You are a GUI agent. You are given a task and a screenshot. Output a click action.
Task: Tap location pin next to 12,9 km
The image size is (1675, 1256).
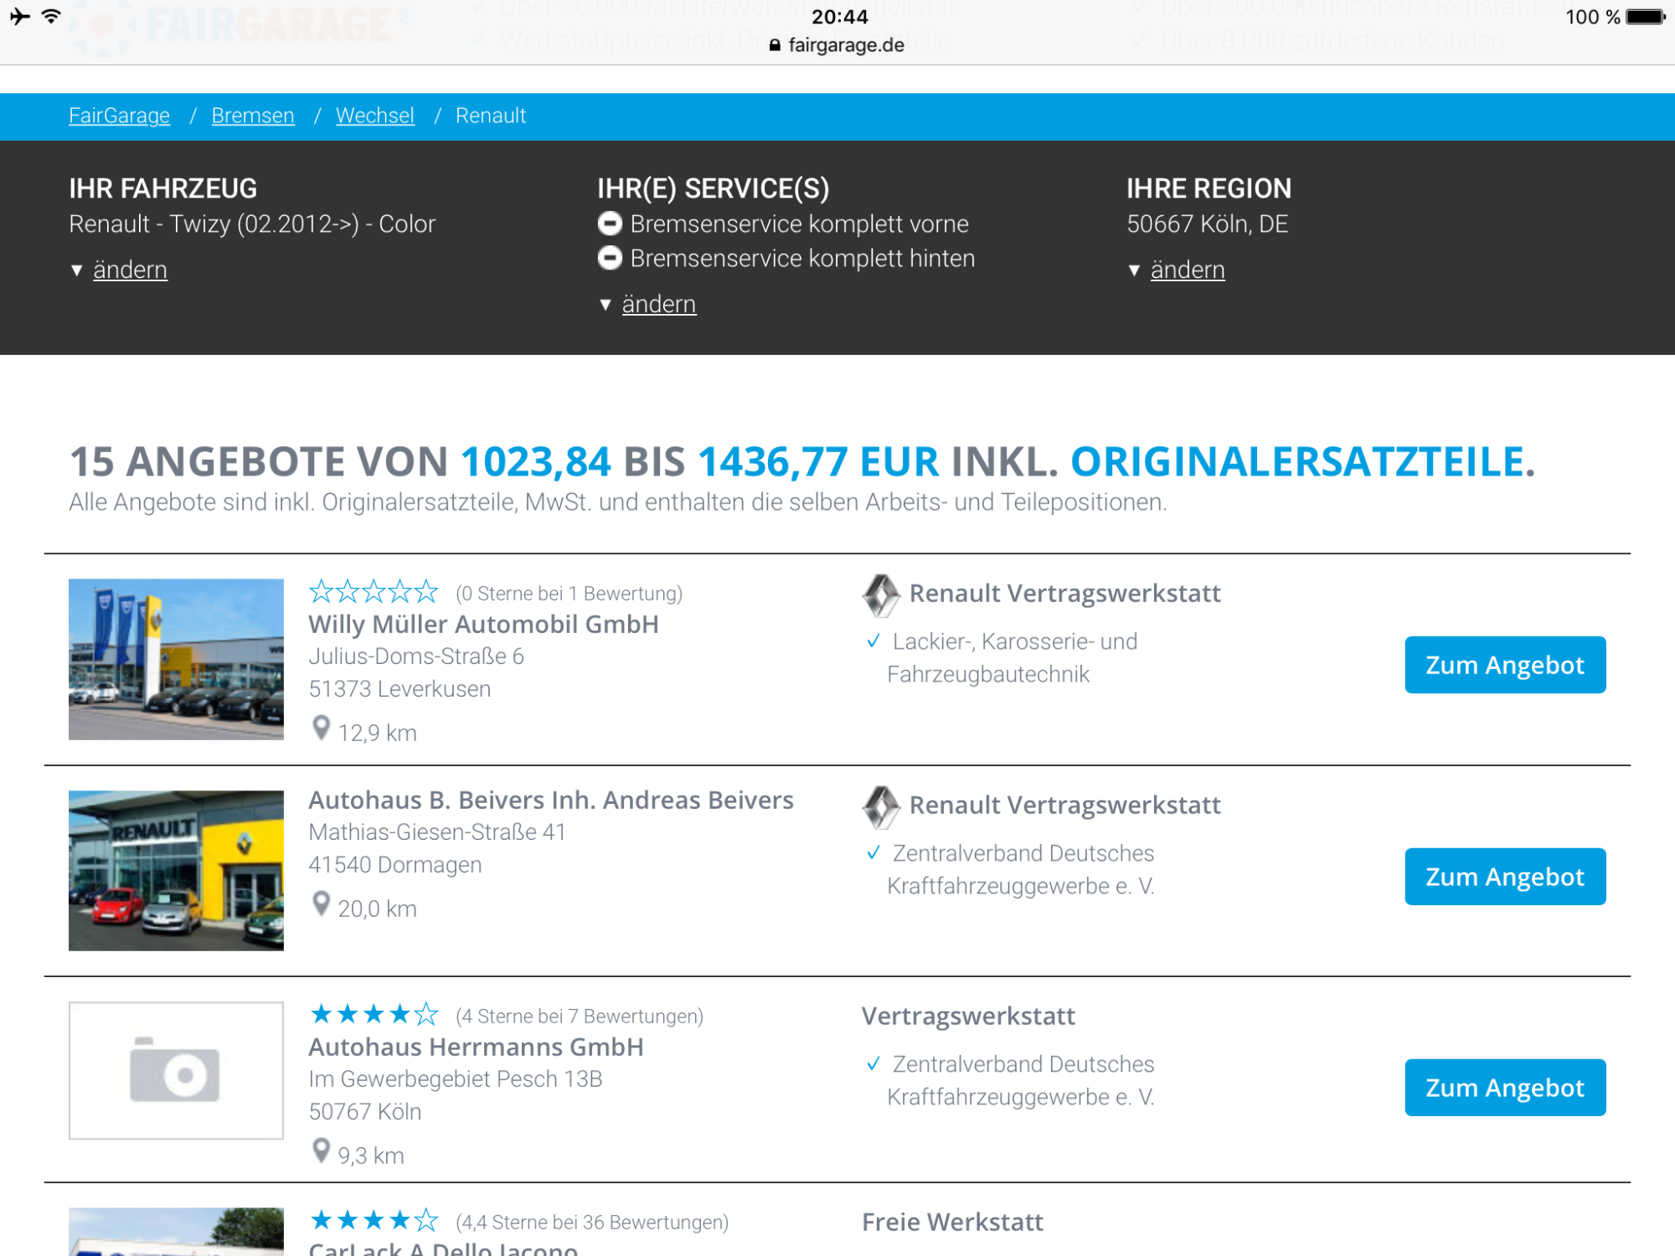click(321, 728)
